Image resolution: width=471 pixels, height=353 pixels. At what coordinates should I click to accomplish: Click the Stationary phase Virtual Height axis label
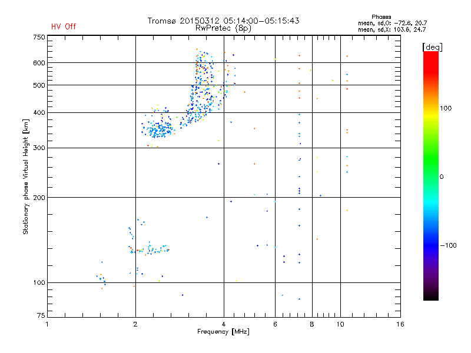[25, 176]
